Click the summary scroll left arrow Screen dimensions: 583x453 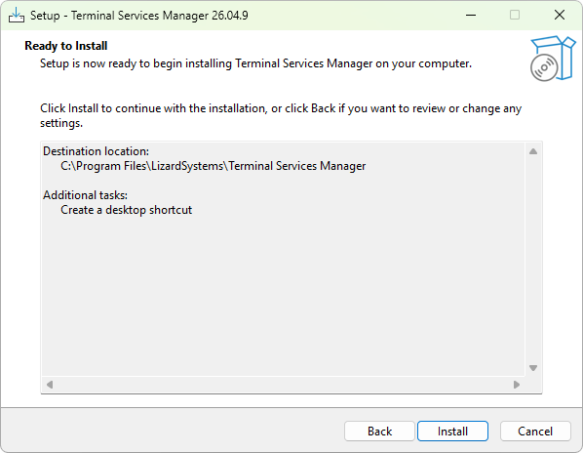(x=50, y=384)
